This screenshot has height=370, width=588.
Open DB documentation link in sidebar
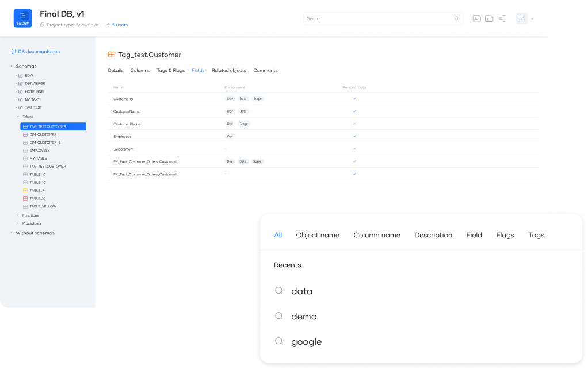39,52
